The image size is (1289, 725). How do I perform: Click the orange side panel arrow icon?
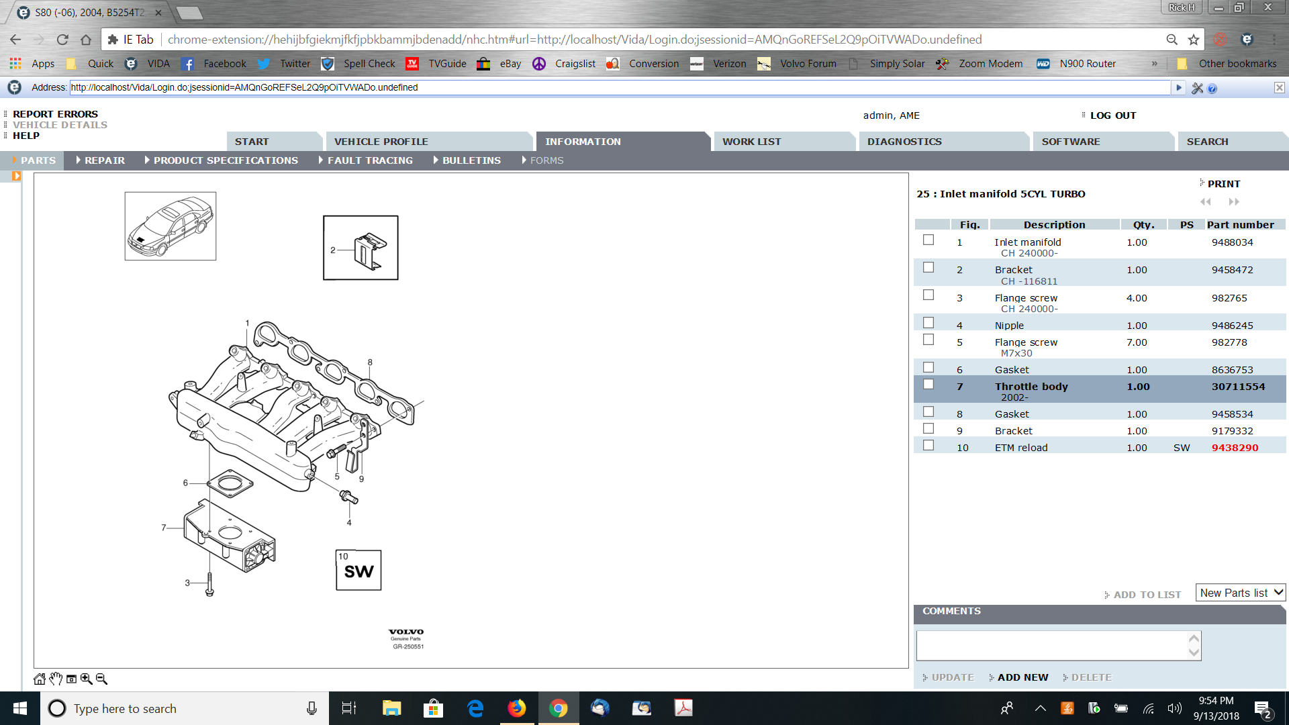(16, 176)
